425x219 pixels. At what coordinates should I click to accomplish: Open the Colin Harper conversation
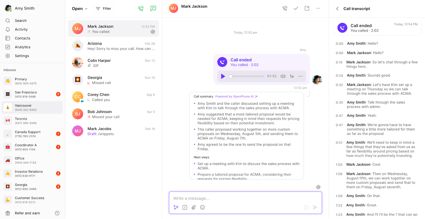[113, 63]
